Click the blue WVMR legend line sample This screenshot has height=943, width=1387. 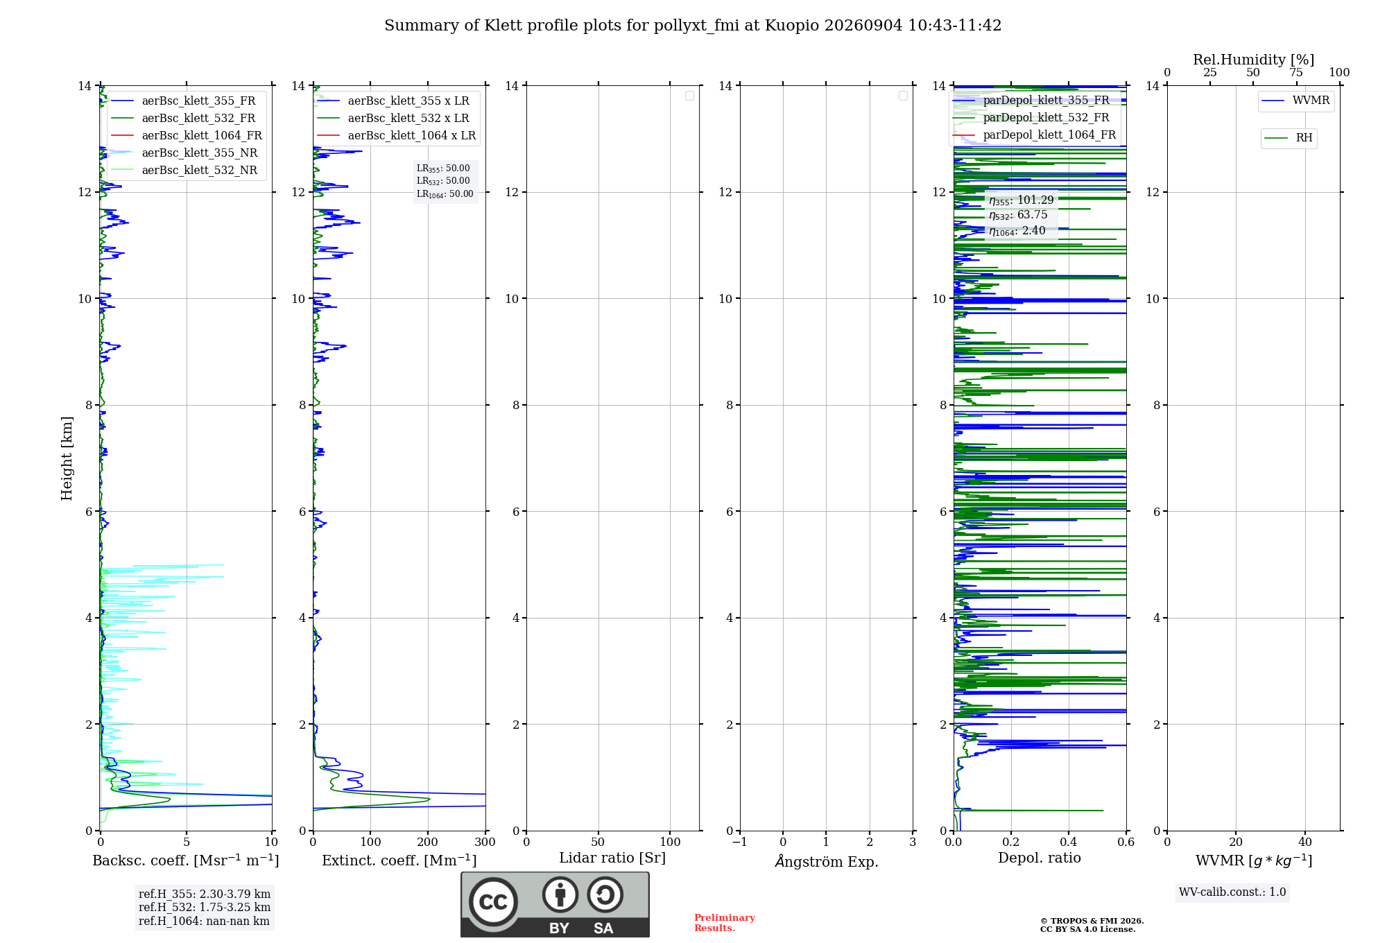pos(1273,101)
